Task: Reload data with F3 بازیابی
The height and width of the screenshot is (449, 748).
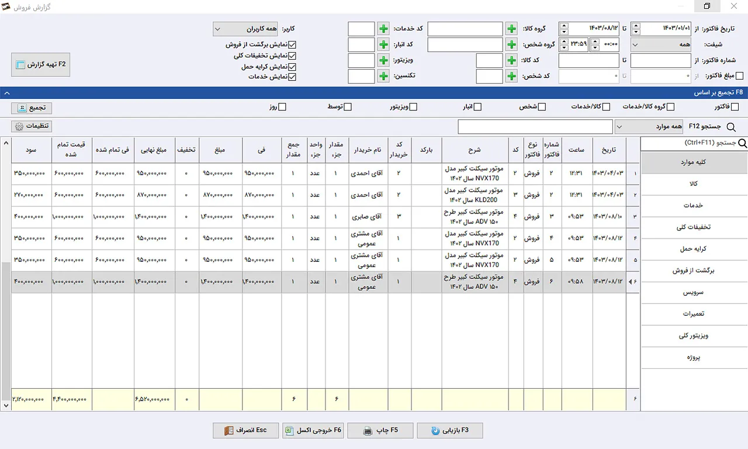Action: tap(450, 431)
